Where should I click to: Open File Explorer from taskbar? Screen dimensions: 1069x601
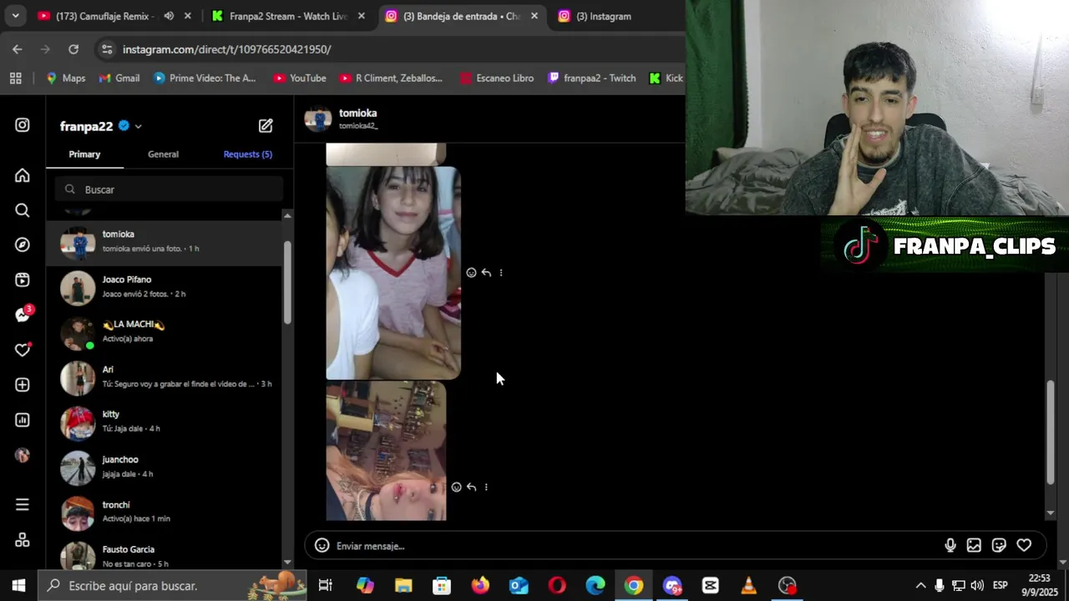pos(403,586)
